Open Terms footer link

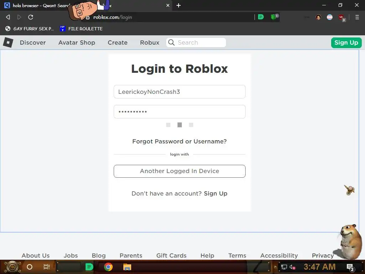(x=237, y=255)
